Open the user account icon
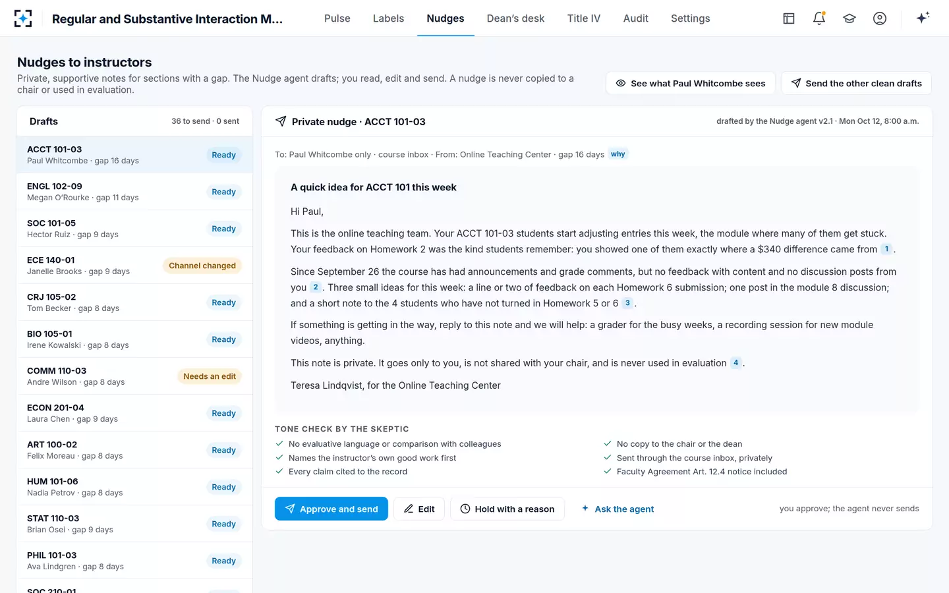 coord(880,18)
